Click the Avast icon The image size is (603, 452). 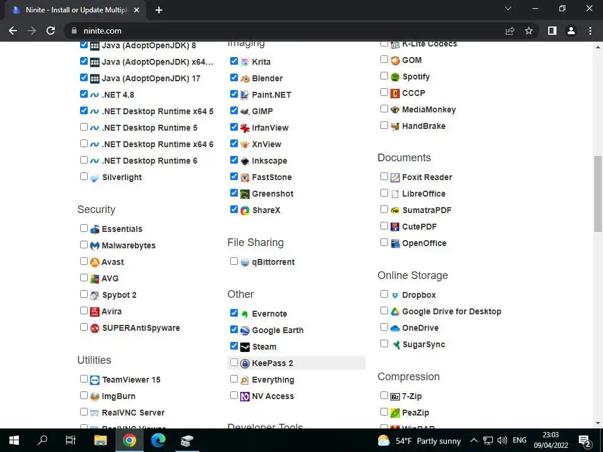click(95, 262)
